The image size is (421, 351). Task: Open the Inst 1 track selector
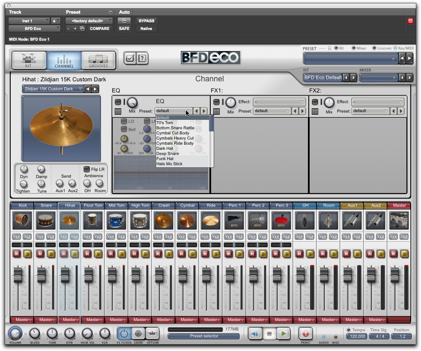pyautogui.click(x=29, y=21)
